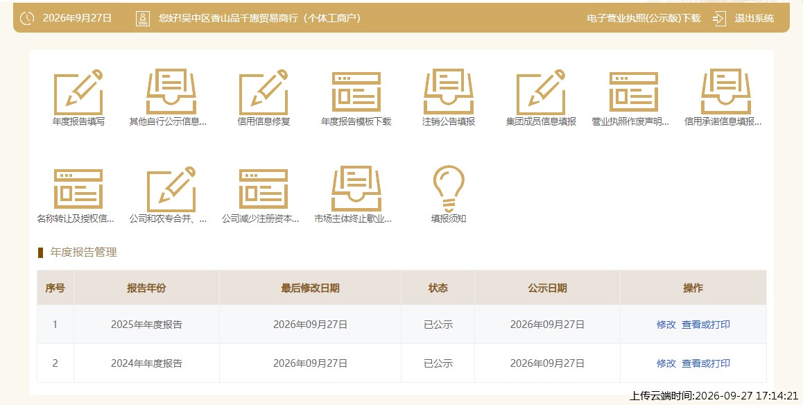Image resolution: width=803 pixels, height=405 pixels.
Task: Open the 市场主体终止歇业 tray icon
Action: point(356,189)
